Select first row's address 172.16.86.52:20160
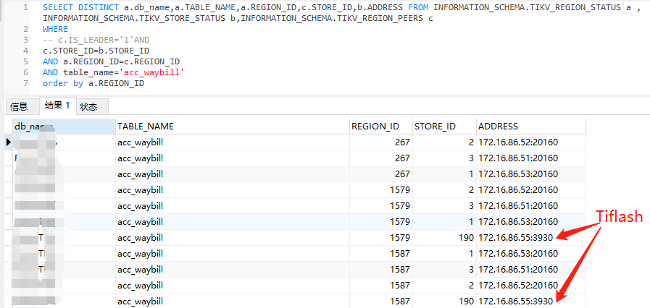This screenshot has width=650, height=308. [x=518, y=142]
